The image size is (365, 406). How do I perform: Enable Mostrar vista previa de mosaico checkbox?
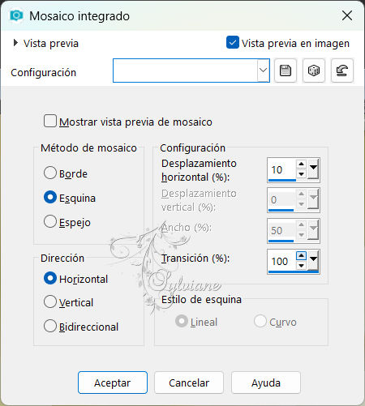point(50,121)
